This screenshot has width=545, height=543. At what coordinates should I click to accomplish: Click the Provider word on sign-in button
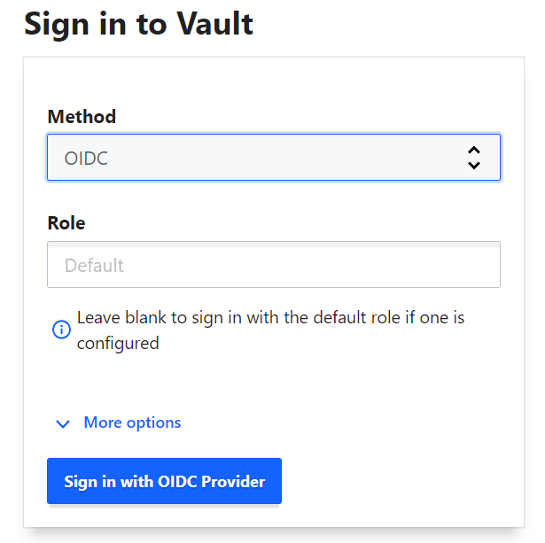[233, 482]
